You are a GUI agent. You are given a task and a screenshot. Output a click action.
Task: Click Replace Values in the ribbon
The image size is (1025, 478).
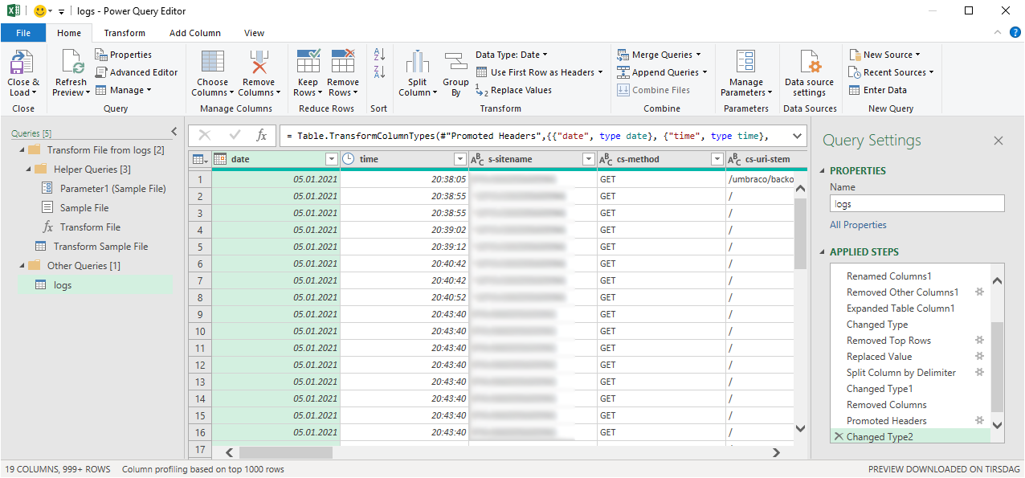pyautogui.click(x=513, y=90)
